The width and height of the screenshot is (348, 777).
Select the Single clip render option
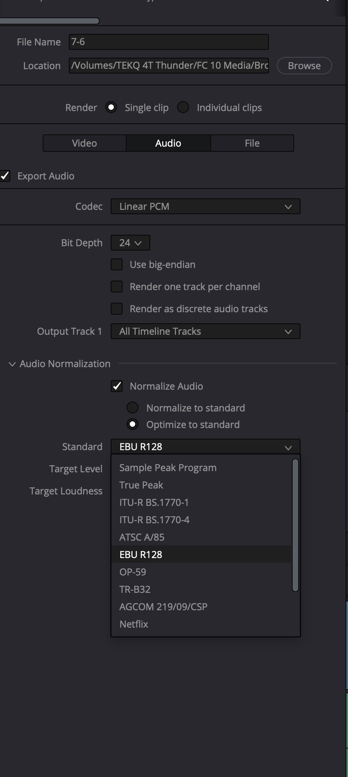pyautogui.click(x=111, y=107)
